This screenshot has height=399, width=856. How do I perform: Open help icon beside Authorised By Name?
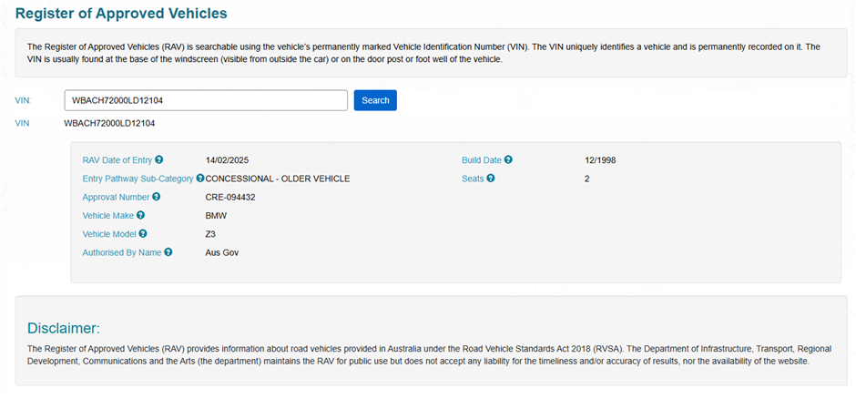tap(168, 252)
